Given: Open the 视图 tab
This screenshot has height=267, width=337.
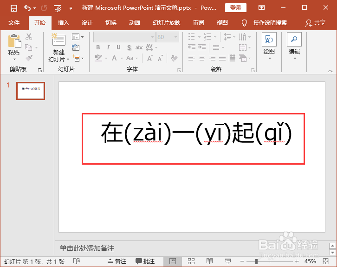Looking at the screenshot, I should click(x=222, y=23).
